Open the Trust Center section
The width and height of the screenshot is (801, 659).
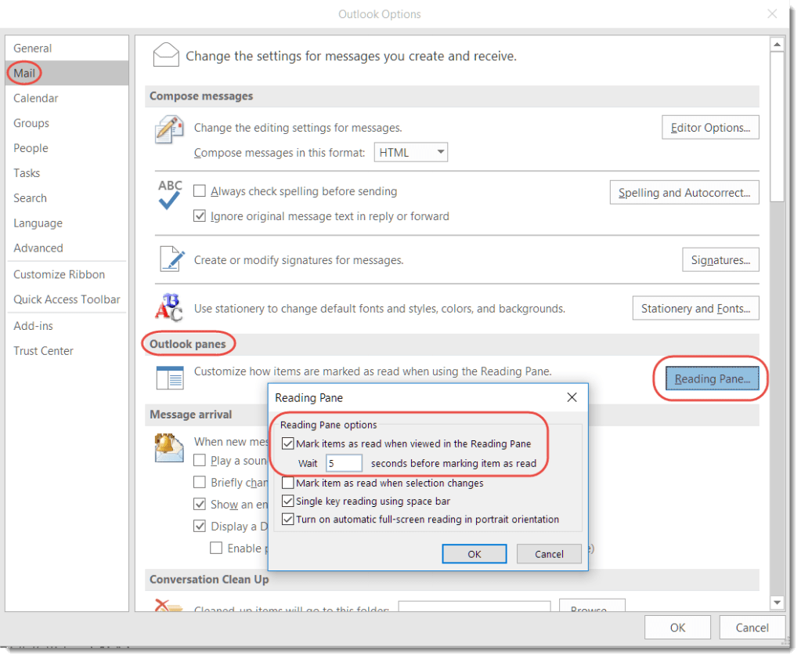pos(43,350)
